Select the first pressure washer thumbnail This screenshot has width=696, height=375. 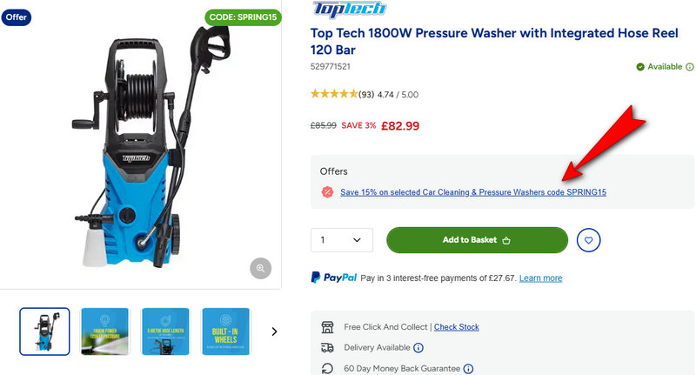point(44,331)
